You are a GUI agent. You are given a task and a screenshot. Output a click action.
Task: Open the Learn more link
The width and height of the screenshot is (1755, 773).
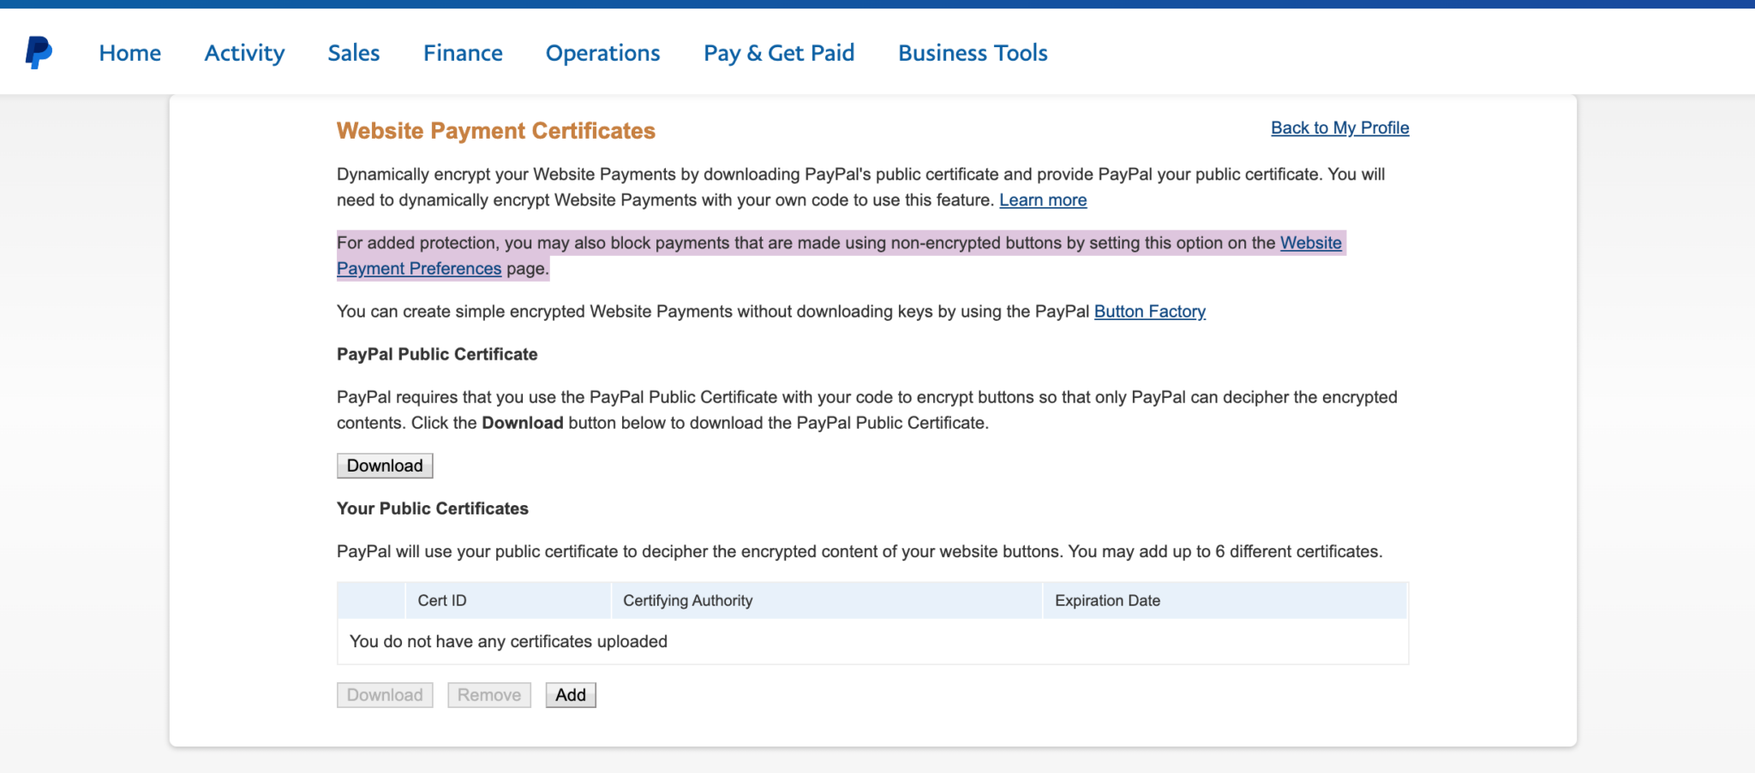[x=1042, y=199]
